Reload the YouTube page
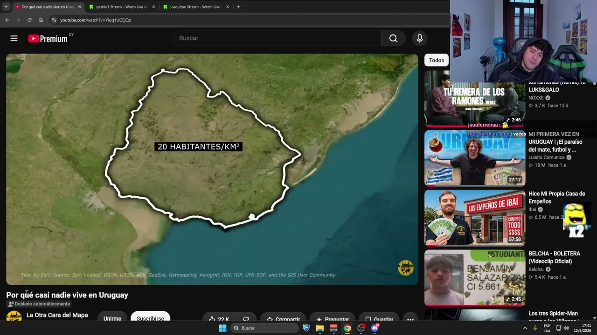 click(x=29, y=20)
